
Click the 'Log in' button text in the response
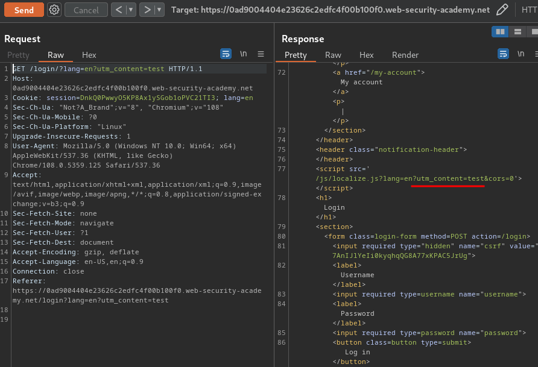point(357,352)
